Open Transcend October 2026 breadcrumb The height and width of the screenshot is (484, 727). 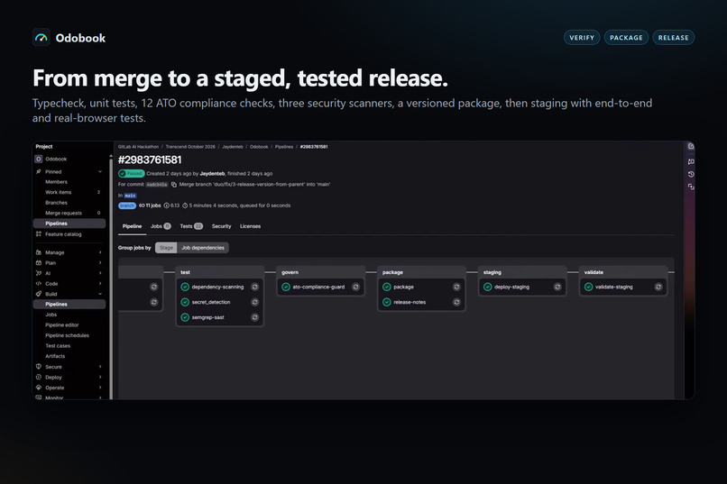click(190, 147)
